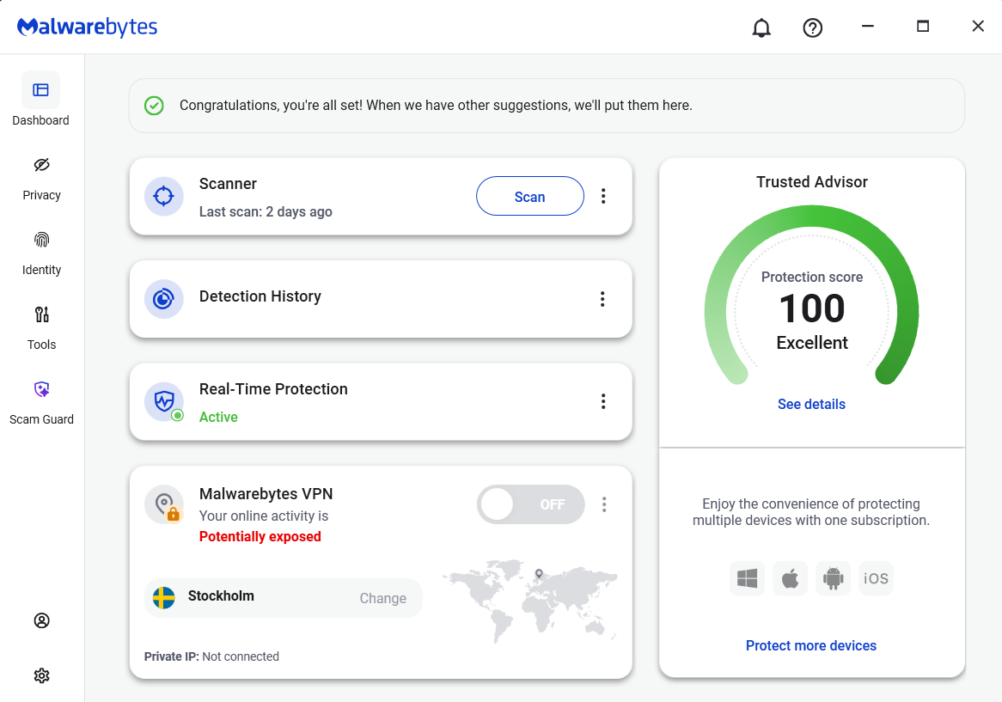This screenshot has width=1002, height=702.
Task: Click the Trusted Advisor heading
Action: click(811, 182)
